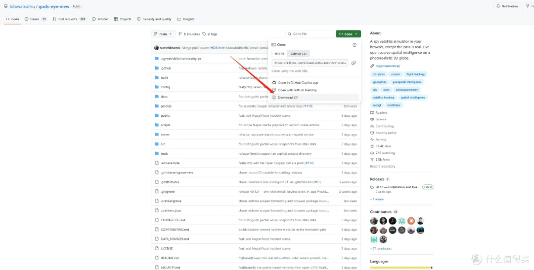
Task: Open the gods-eye-view repository name link
Action: click(53, 6)
